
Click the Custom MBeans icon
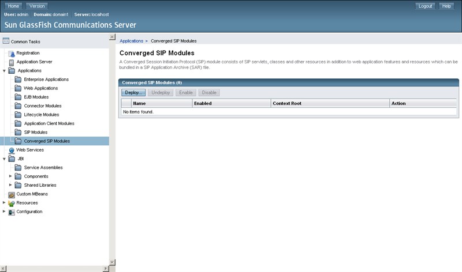[x=12, y=194]
